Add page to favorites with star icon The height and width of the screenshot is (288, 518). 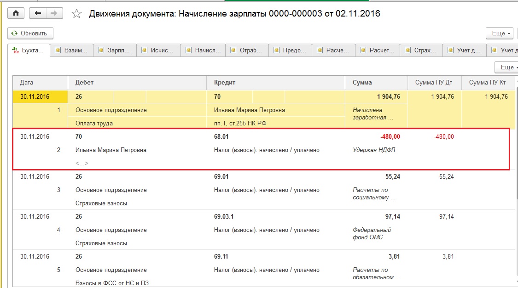pos(76,14)
